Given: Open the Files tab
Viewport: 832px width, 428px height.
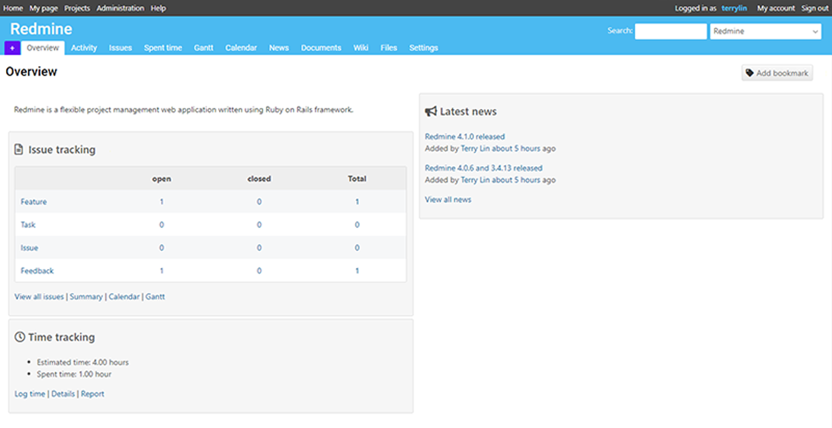Looking at the screenshot, I should point(389,48).
